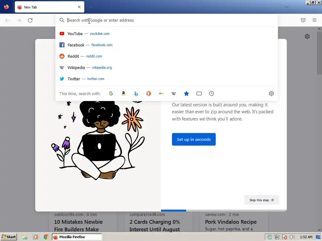Search in history clock icon
Image resolution: width=322 pixels, height=241 pixels.
point(212,94)
